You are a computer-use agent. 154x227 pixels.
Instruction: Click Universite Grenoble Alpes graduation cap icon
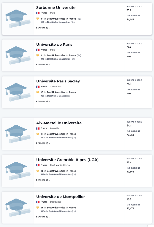[x=18, y=171]
